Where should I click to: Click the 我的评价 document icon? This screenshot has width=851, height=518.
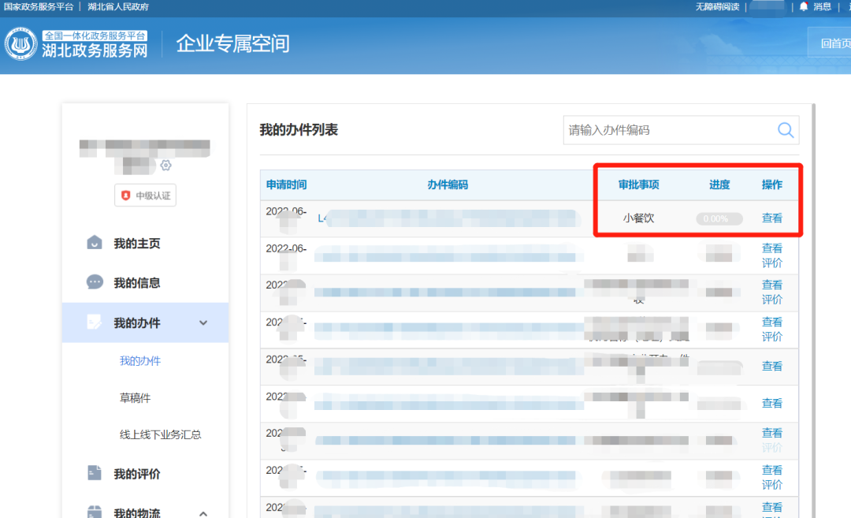click(x=95, y=473)
